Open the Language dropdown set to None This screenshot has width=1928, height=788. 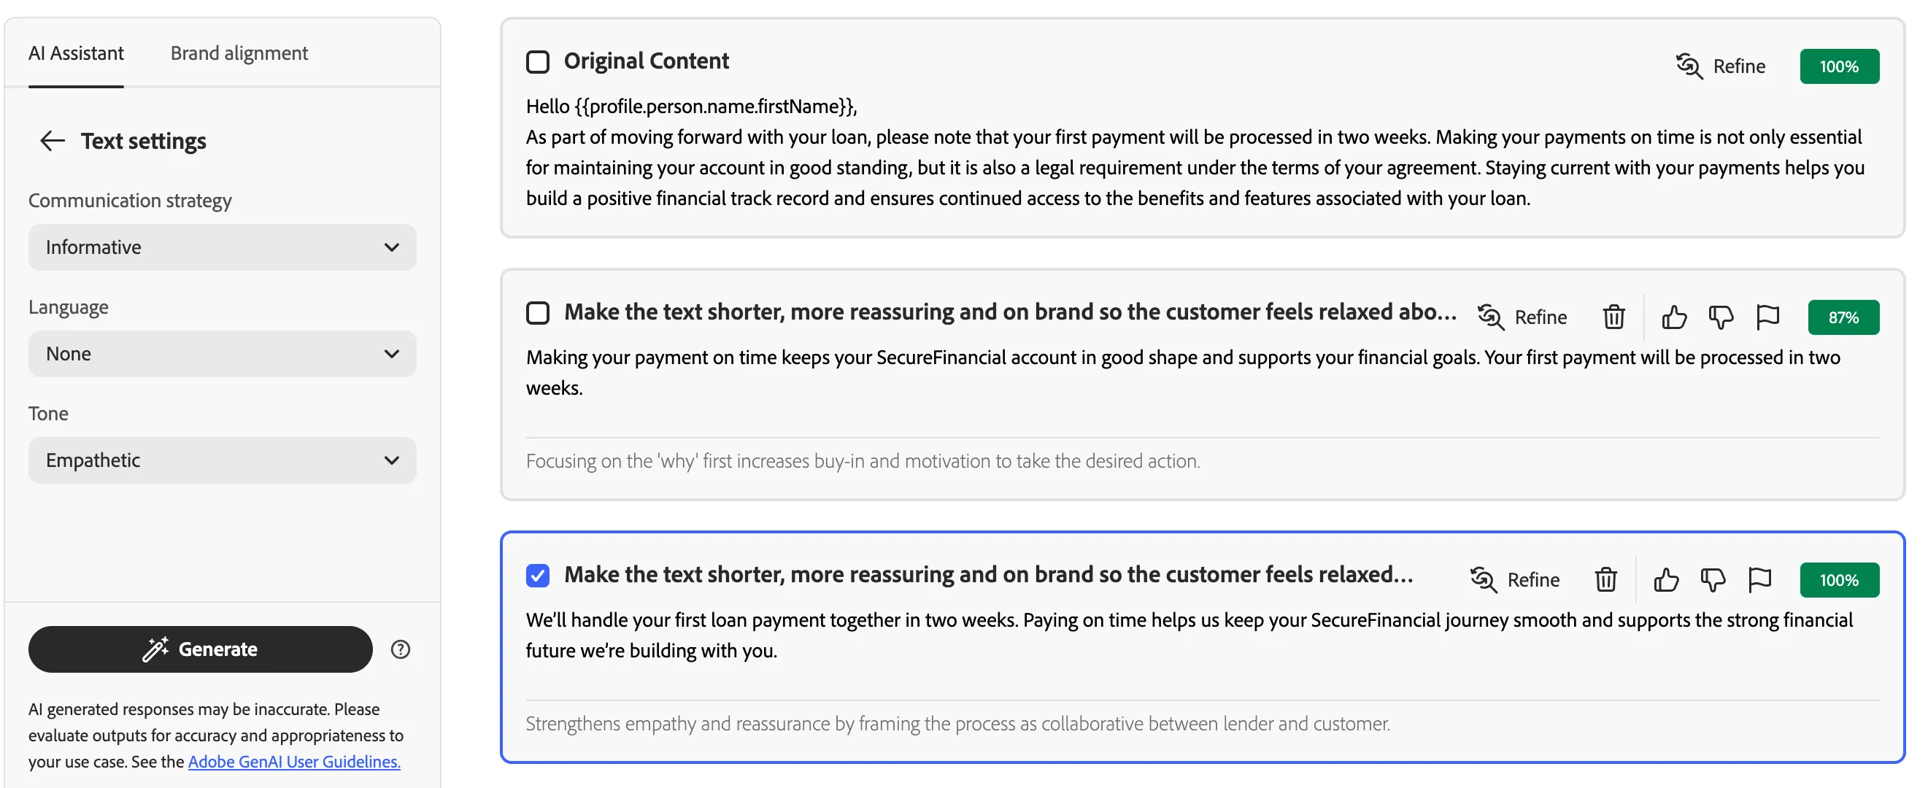[x=223, y=353]
